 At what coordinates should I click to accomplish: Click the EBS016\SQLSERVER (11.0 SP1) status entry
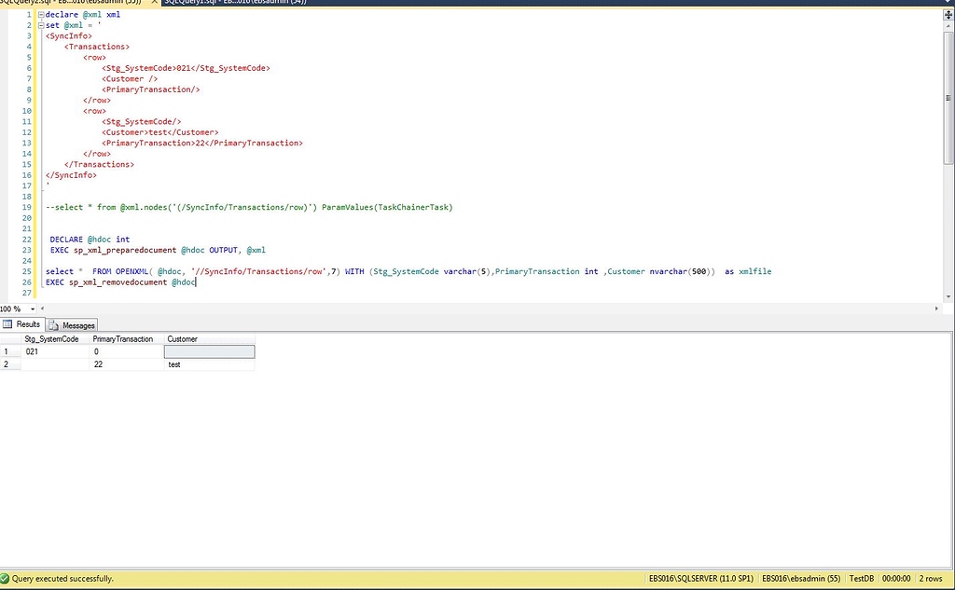[x=701, y=579]
